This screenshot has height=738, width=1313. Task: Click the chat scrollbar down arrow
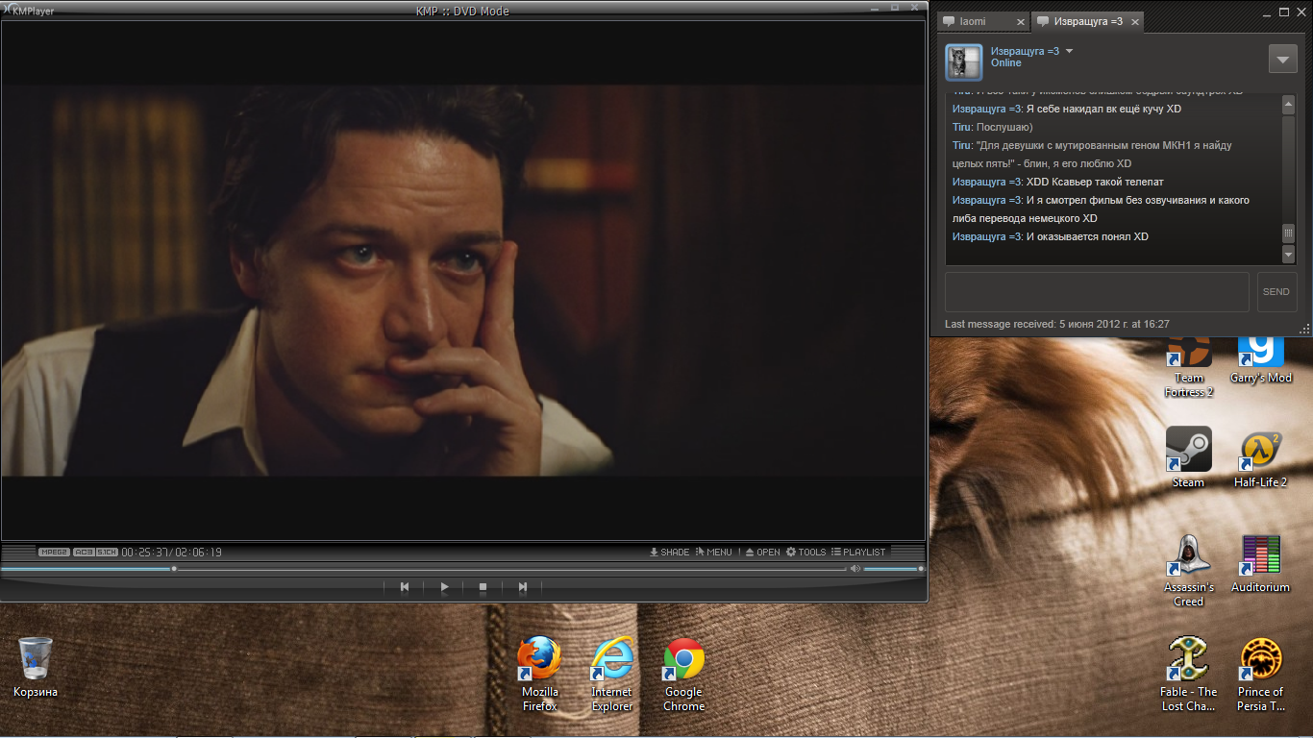tap(1289, 255)
